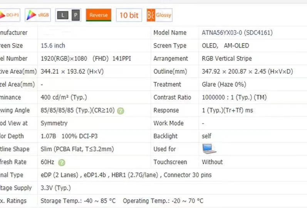
Task: Click the Contrast Ratio label
Action: [172, 97]
